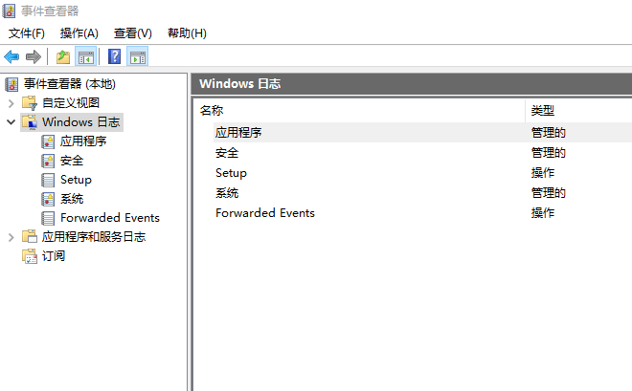Screen dimensions: 632x391
Task: Click 管理的 type cell in 安全 row
Action: click(548, 153)
